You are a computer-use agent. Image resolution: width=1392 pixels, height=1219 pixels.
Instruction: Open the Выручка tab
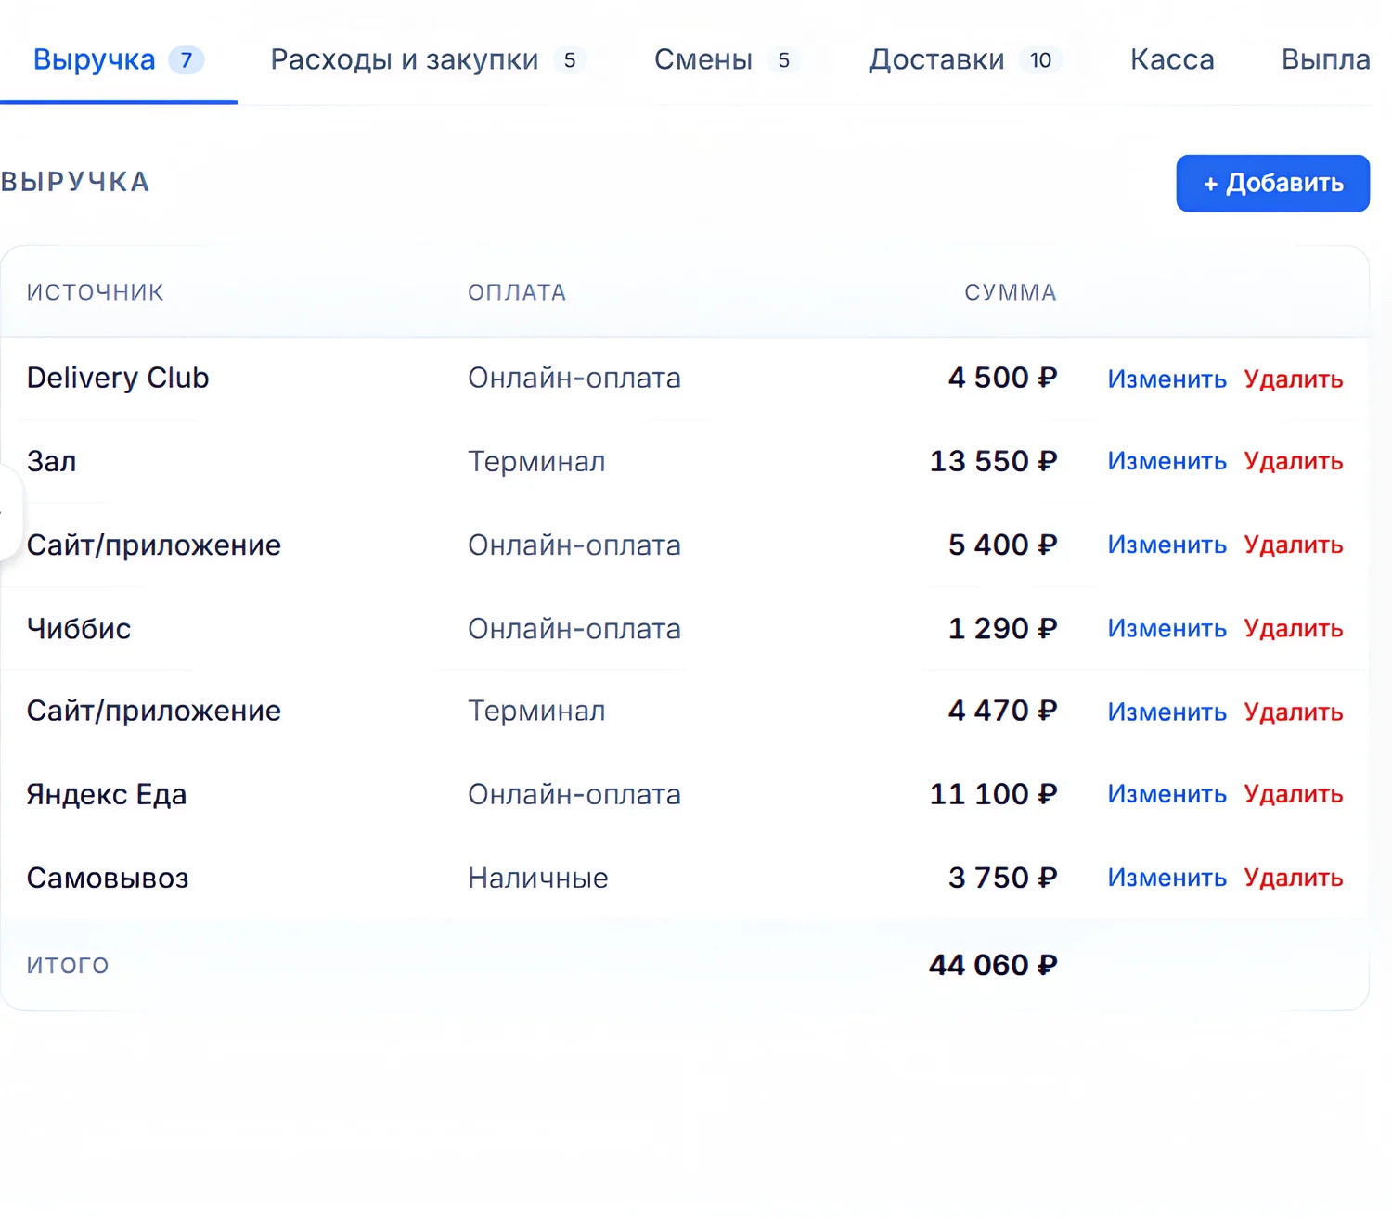(x=118, y=59)
